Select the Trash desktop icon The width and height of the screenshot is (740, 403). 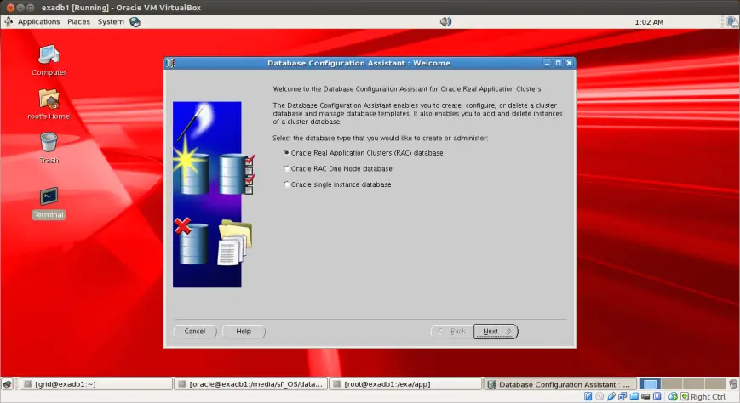pyautogui.click(x=49, y=142)
